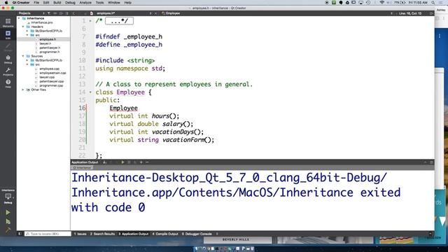Select employeemain.cpp in project tree
This screenshot has width=448, height=252.
52,73
